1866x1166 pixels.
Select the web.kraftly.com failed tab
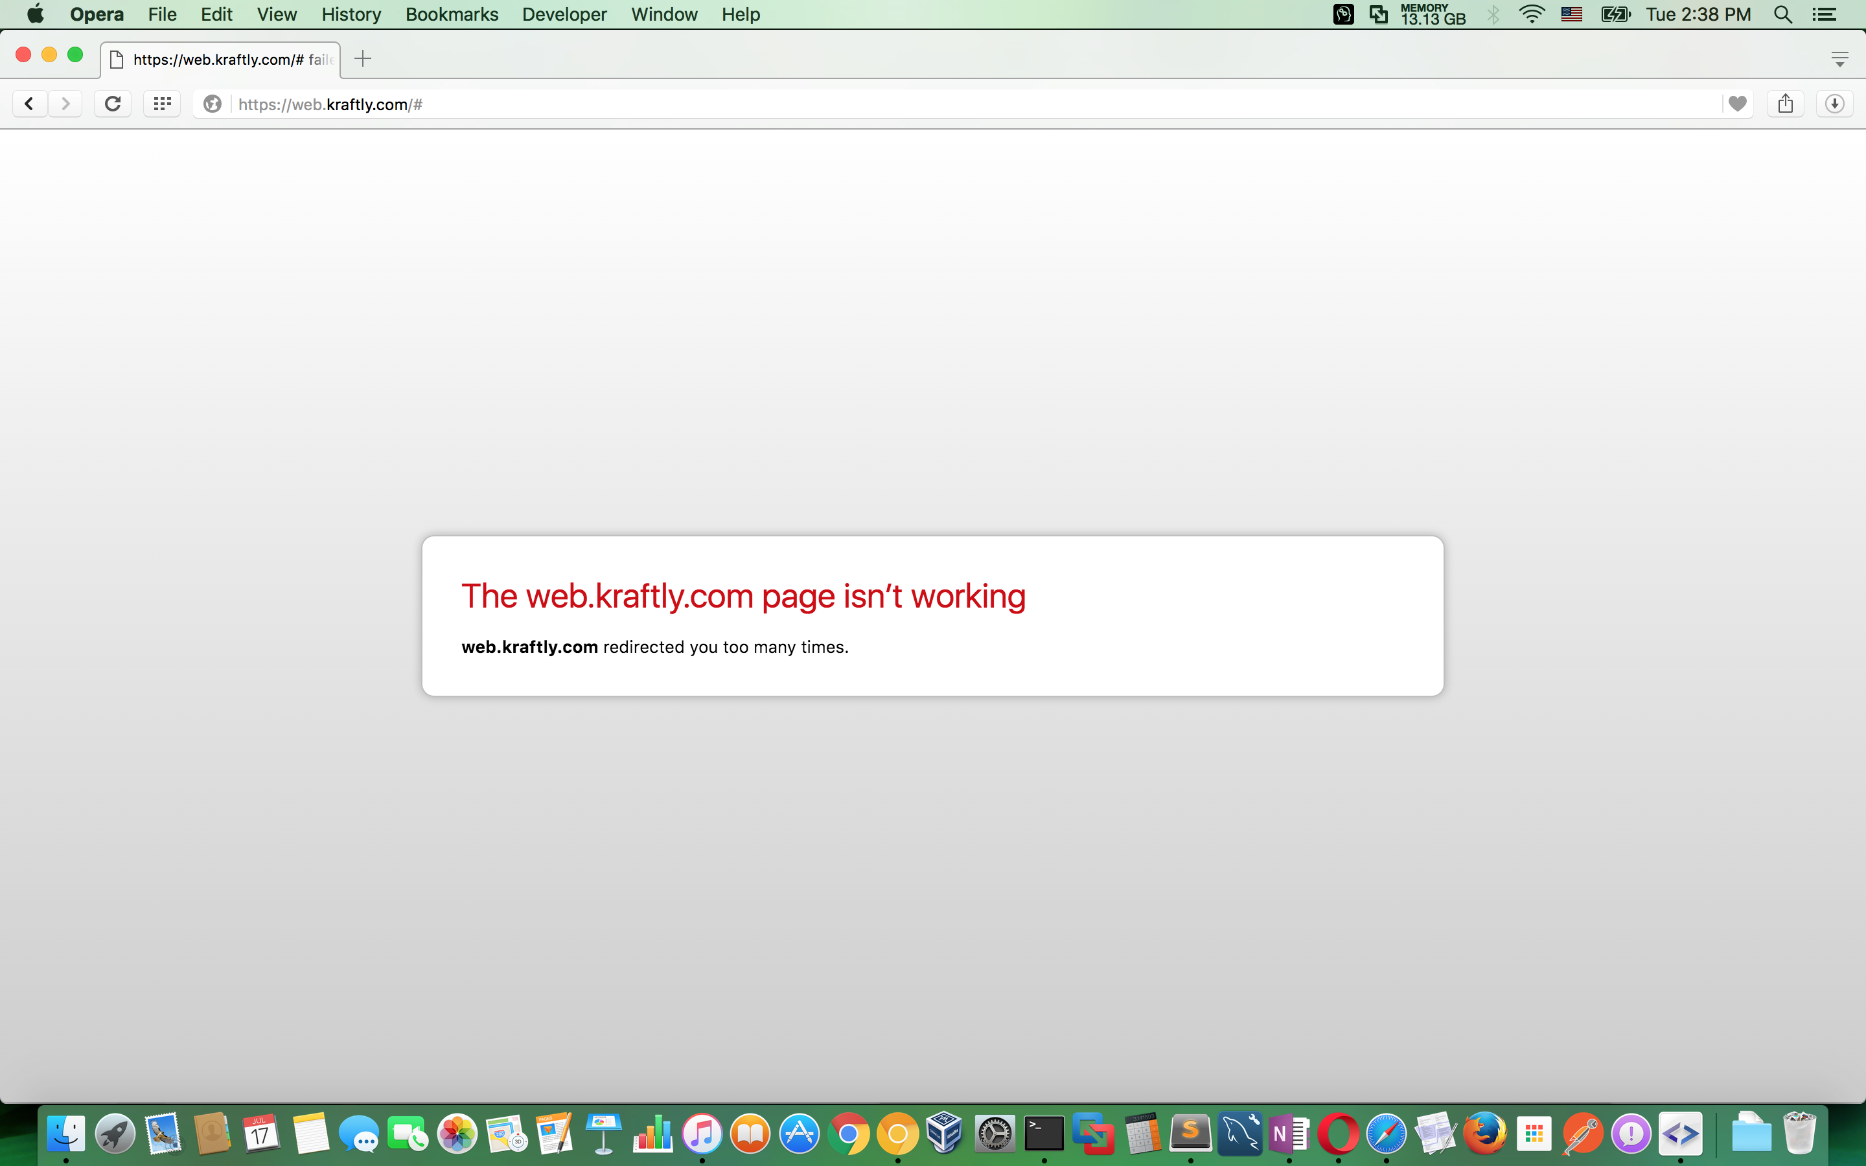click(220, 60)
